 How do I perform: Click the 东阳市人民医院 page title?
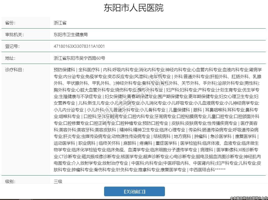[x=134, y=8]
